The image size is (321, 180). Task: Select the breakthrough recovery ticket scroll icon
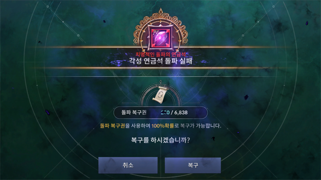pos(160,95)
